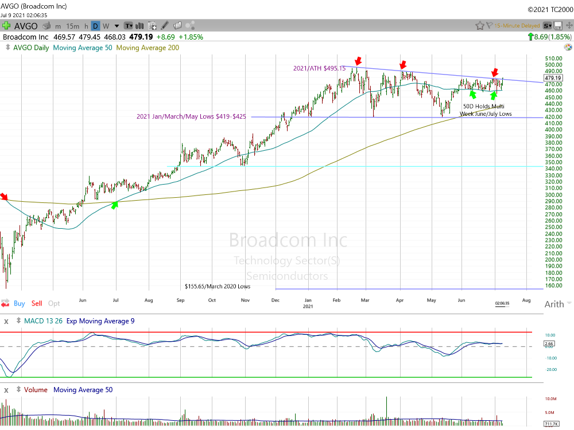The width and height of the screenshot is (574, 430).
Task: Click the 479.19 last price in quote row
Action: (141, 37)
